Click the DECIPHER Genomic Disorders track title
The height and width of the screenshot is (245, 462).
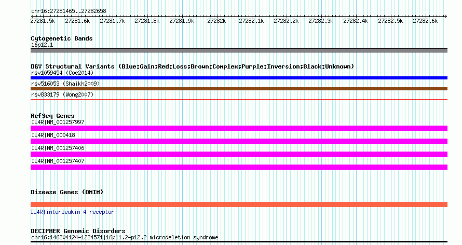[78, 231]
